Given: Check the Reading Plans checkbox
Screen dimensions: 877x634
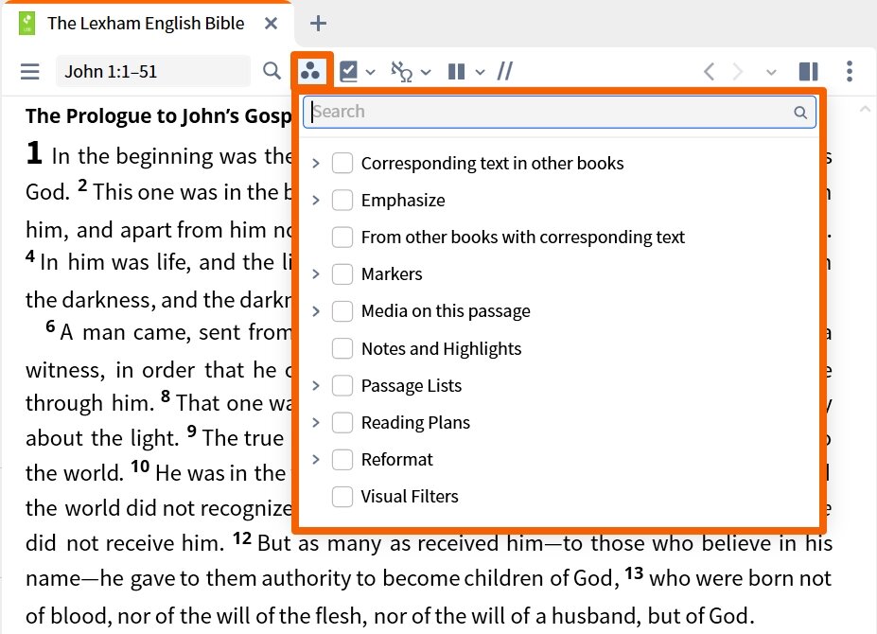Looking at the screenshot, I should [x=342, y=422].
